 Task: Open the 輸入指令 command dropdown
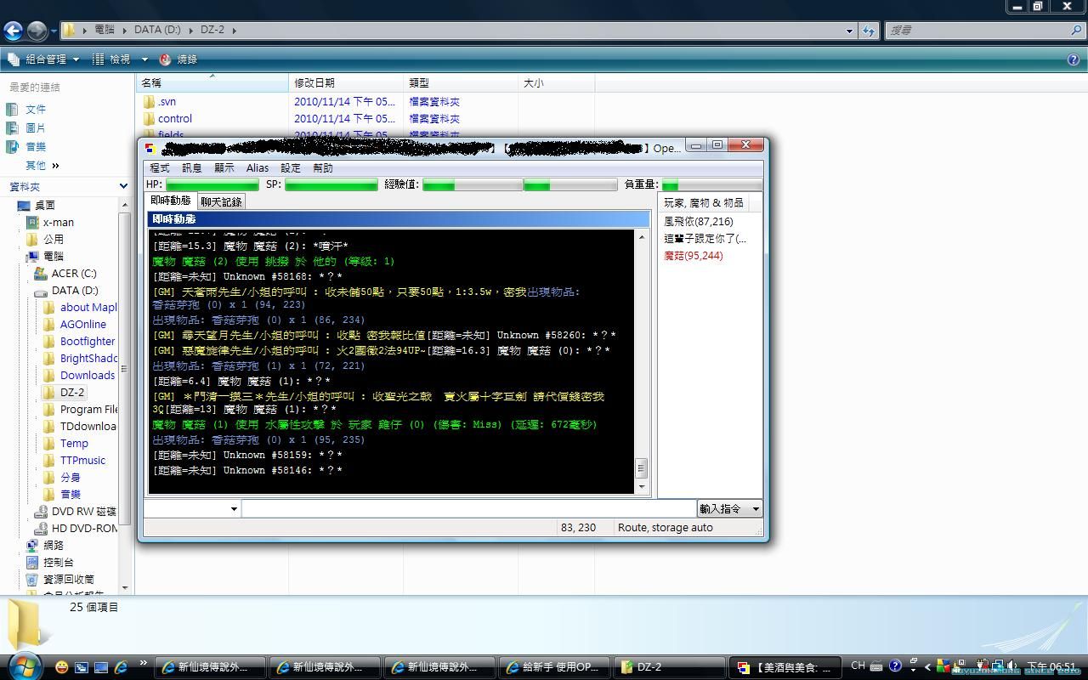(x=728, y=508)
